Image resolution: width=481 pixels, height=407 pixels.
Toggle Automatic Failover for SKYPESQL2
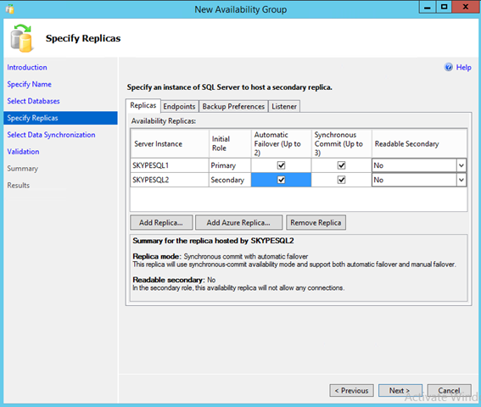[x=281, y=180]
